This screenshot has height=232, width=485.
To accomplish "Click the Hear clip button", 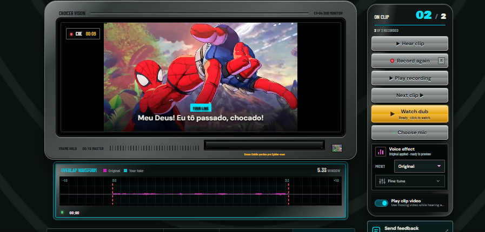I will pyautogui.click(x=409, y=44).
